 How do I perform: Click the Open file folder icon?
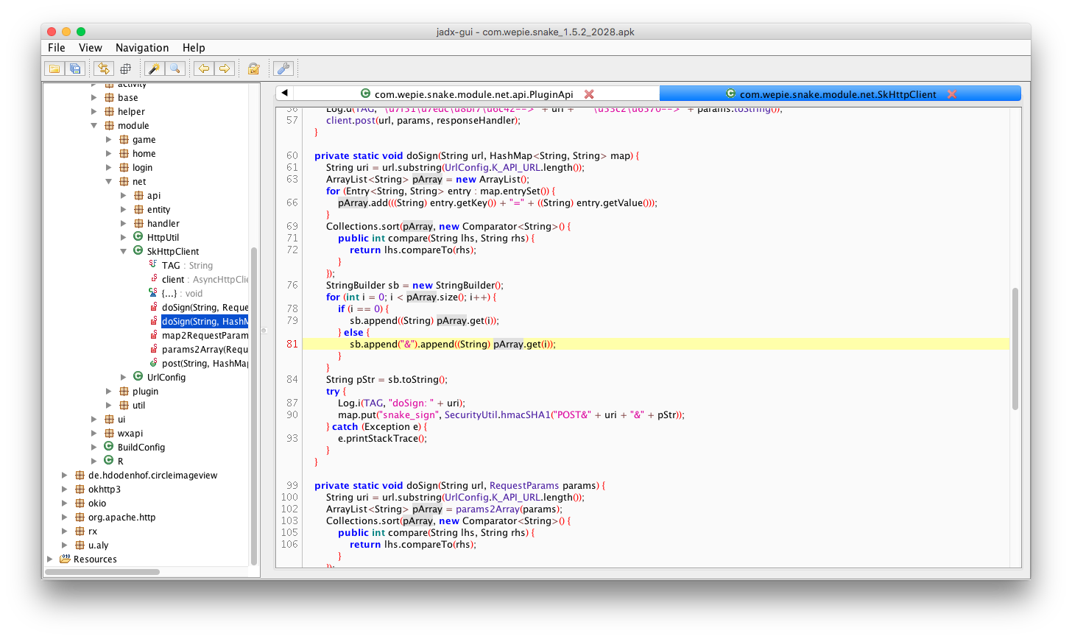(x=54, y=68)
